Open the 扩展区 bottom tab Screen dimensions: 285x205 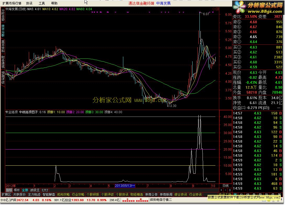pyautogui.click(x=6, y=195)
